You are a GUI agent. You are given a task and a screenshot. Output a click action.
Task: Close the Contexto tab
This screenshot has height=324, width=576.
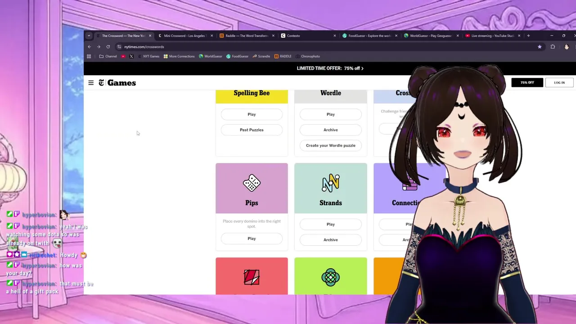[334, 36]
